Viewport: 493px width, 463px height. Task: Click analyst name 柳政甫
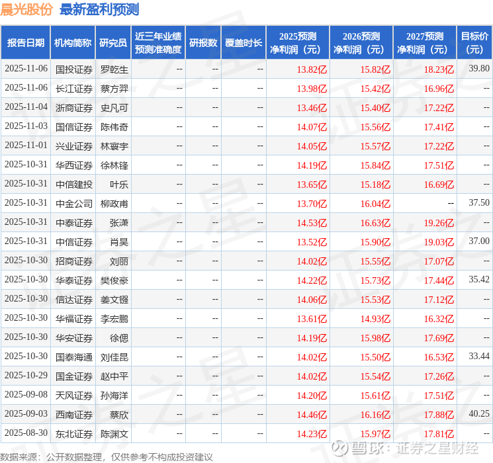[114, 204]
